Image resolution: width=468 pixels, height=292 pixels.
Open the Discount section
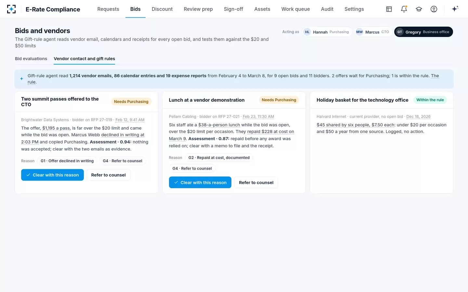coord(162,9)
